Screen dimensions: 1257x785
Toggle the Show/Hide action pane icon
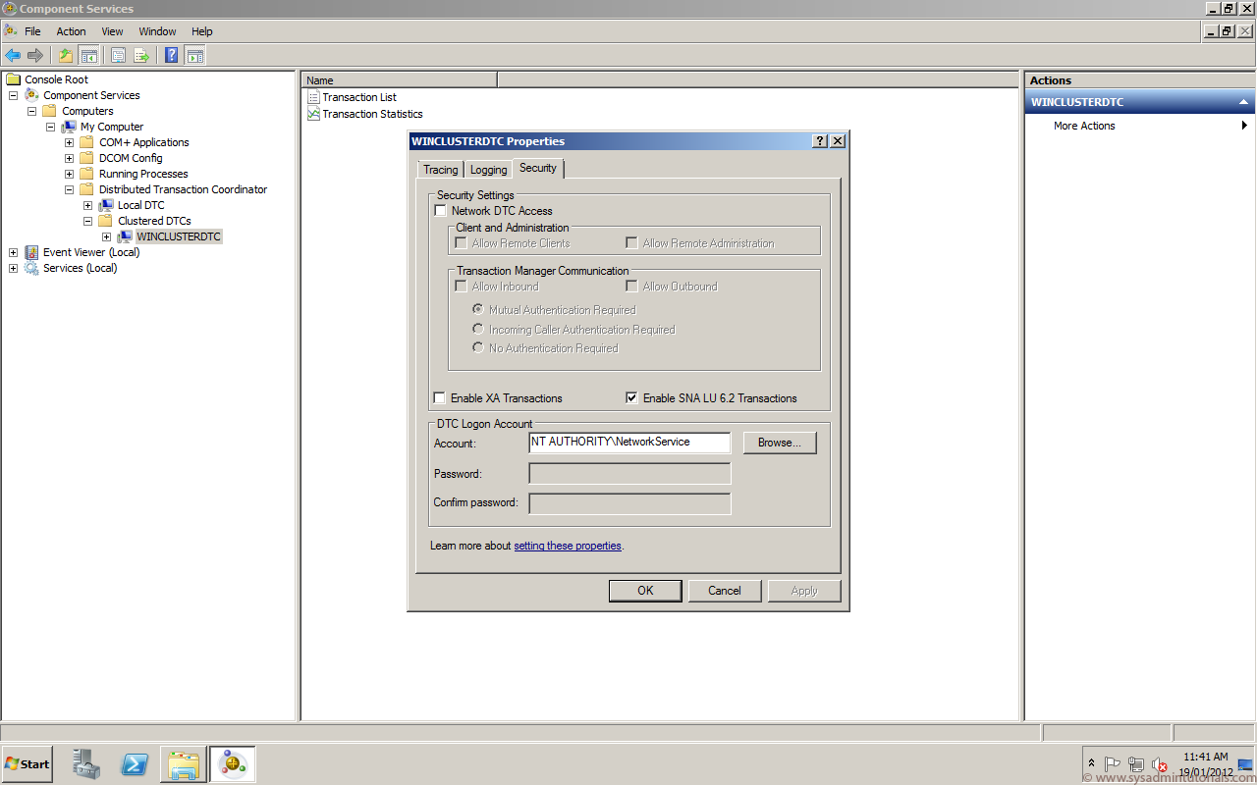click(x=194, y=54)
